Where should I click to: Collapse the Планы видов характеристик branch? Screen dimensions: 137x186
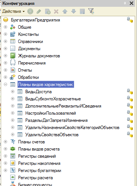point(5,84)
